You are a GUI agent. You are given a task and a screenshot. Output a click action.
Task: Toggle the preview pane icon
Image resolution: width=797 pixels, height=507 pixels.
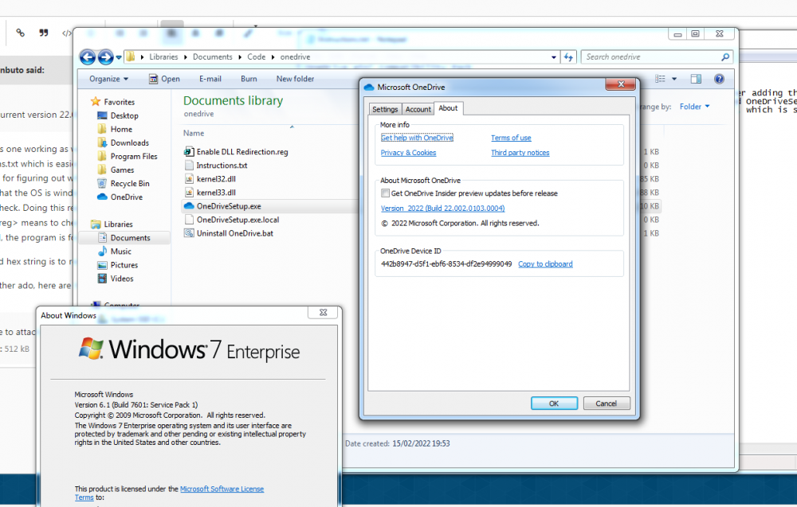696,79
